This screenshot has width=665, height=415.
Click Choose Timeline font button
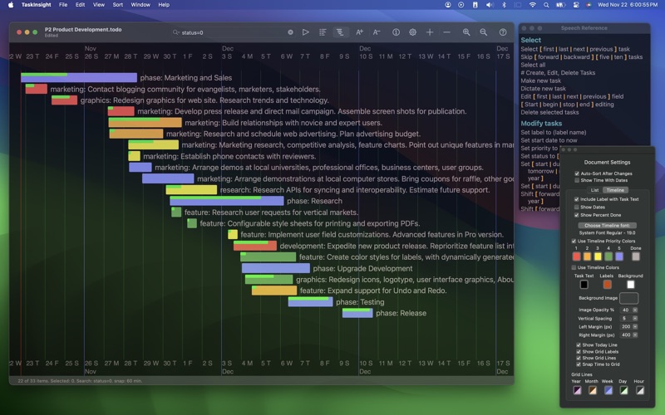click(608, 225)
